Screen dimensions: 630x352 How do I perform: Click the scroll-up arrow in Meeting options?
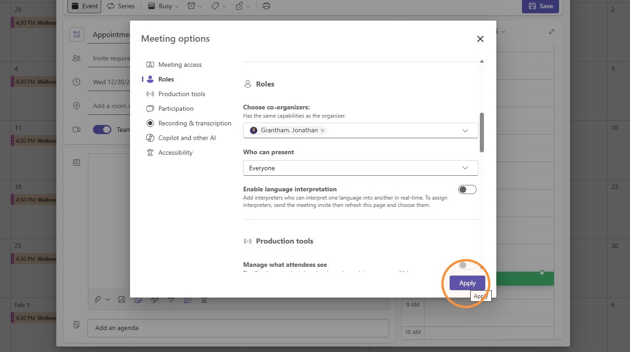pyautogui.click(x=482, y=61)
